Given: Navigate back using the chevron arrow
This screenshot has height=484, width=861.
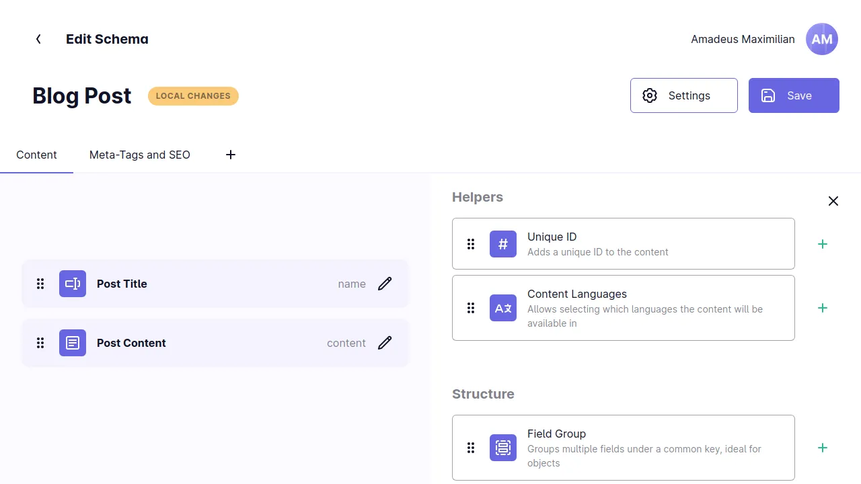Looking at the screenshot, I should coord(38,39).
